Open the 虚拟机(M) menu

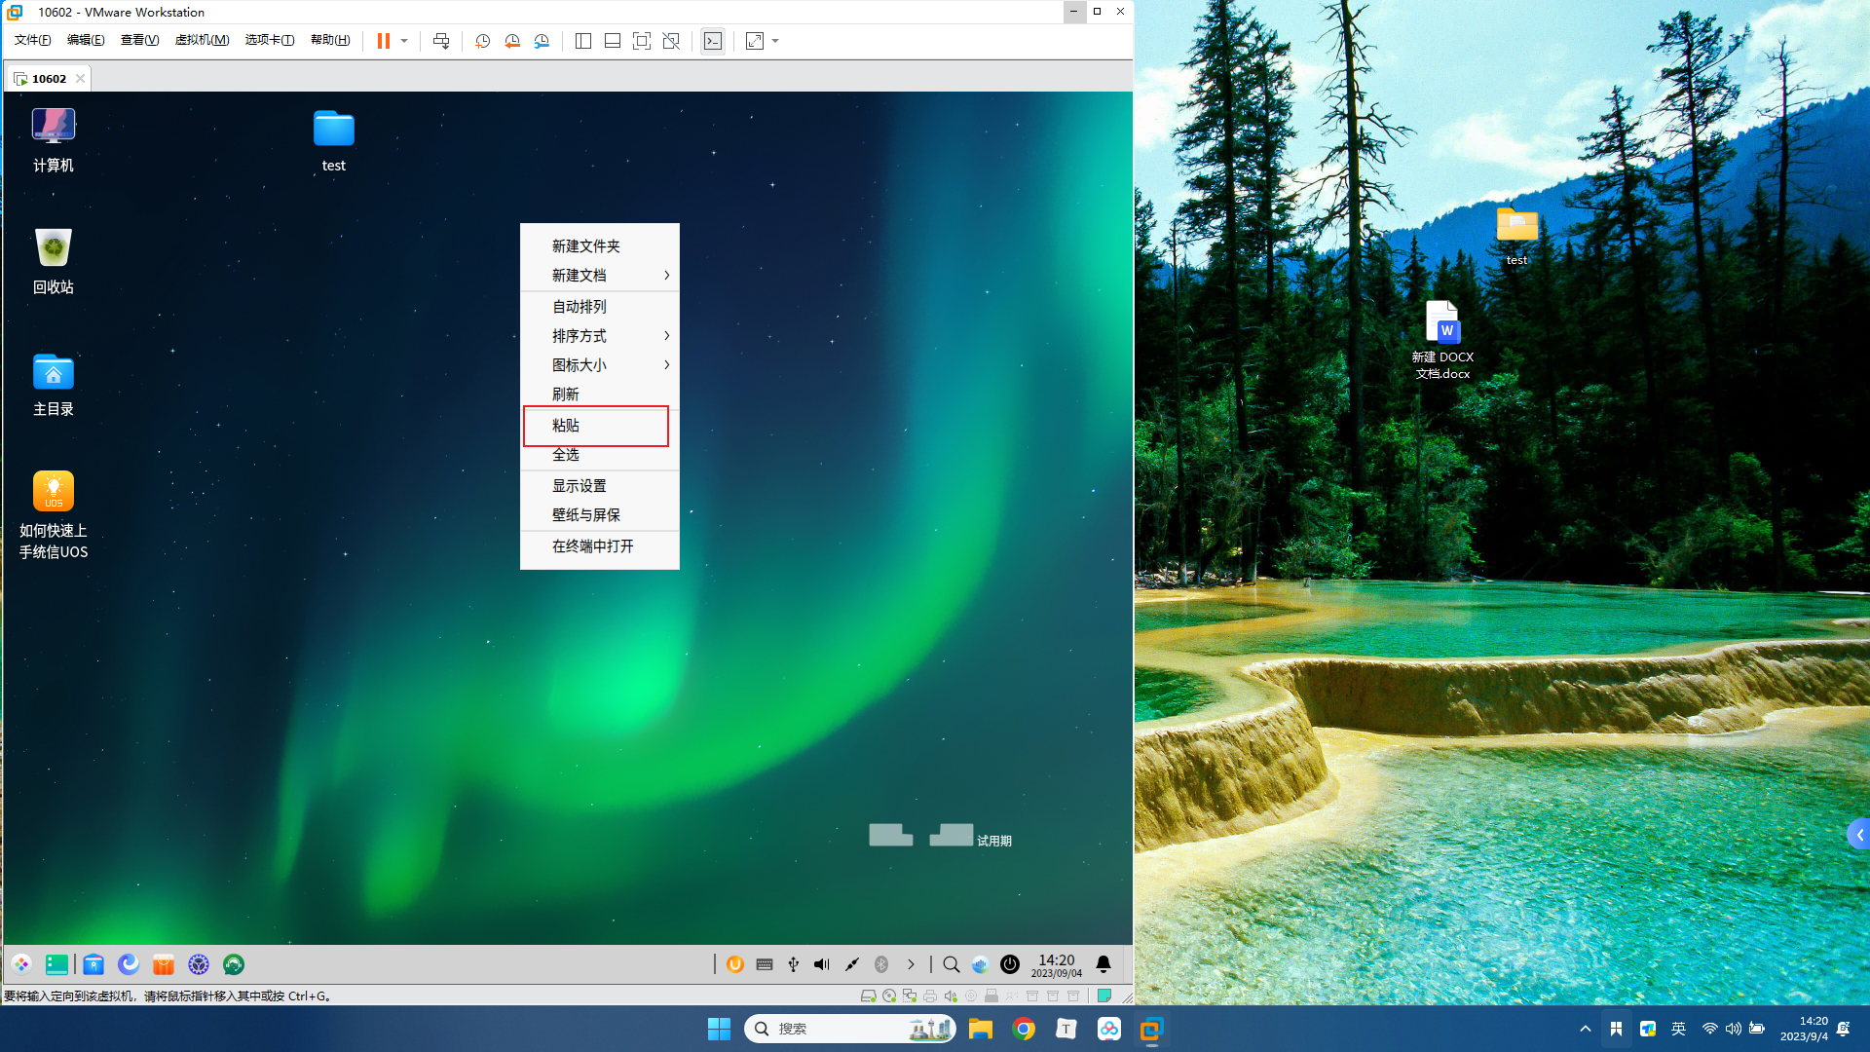coord(202,40)
